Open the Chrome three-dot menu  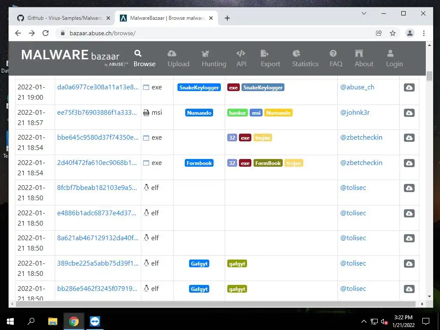[x=424, y=33]
